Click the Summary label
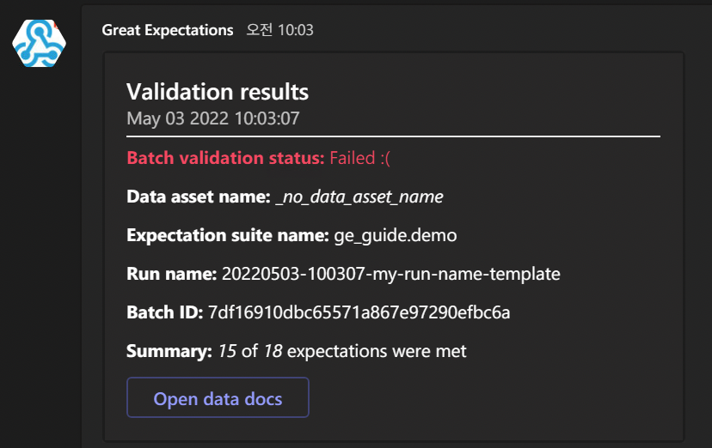Screen dimensions: 712x448 169,351
